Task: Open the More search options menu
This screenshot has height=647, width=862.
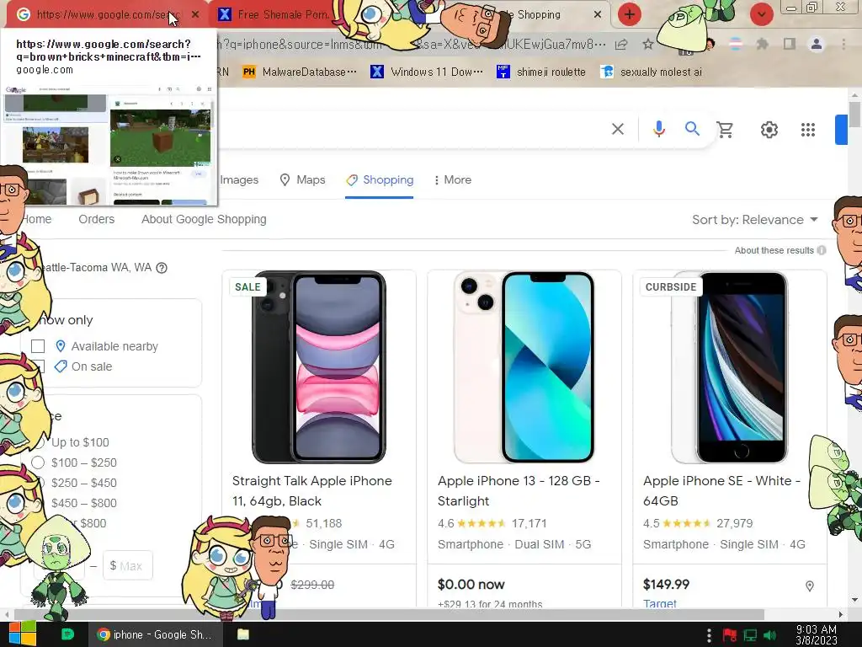Action: (x=452, y=180)
